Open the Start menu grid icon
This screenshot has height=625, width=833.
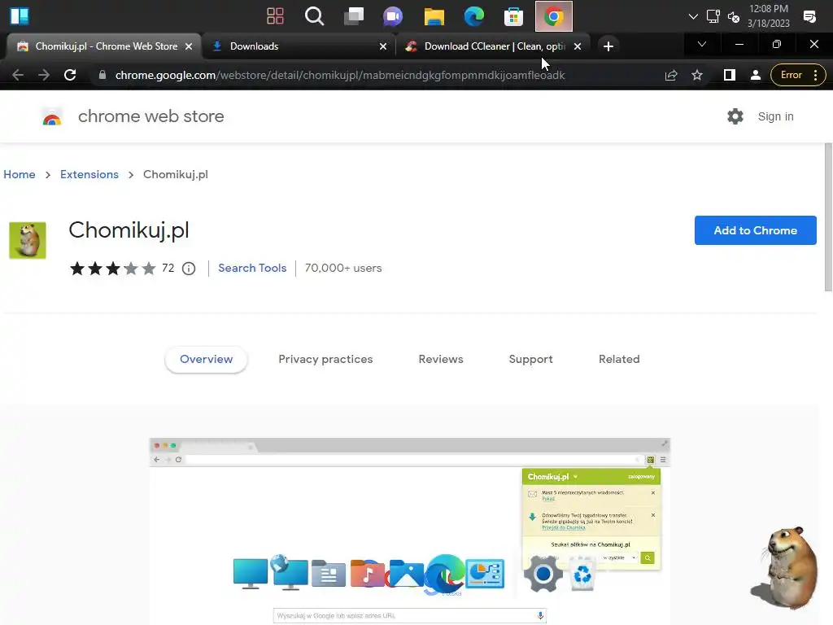coord(275,16)
